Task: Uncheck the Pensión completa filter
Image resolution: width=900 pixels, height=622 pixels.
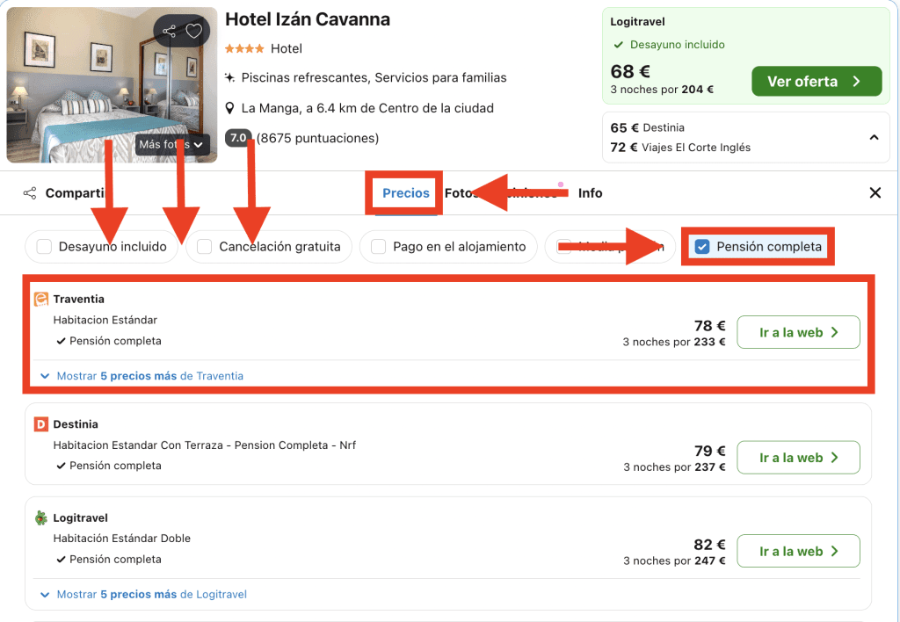Action: click(x=702, y=247)
